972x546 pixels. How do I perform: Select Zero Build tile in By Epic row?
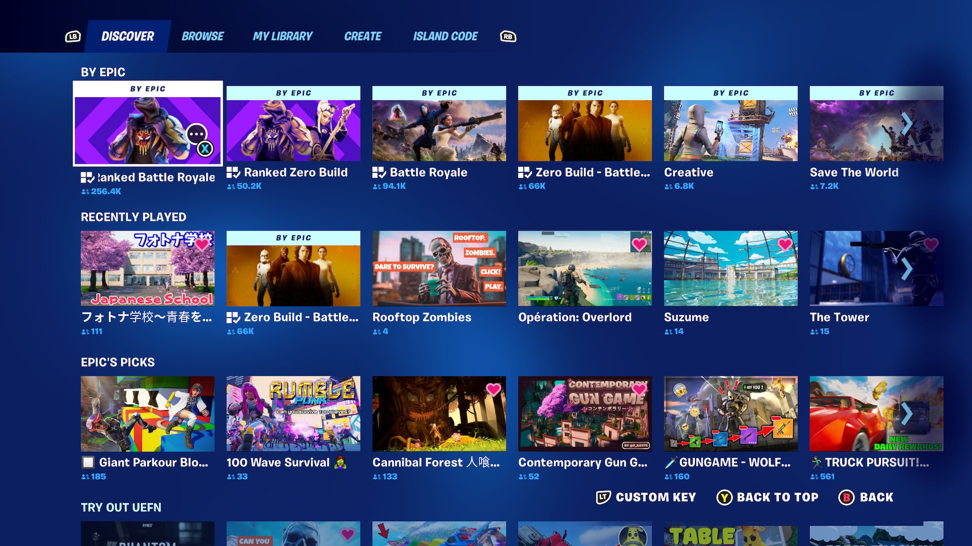tap(585, 124)
